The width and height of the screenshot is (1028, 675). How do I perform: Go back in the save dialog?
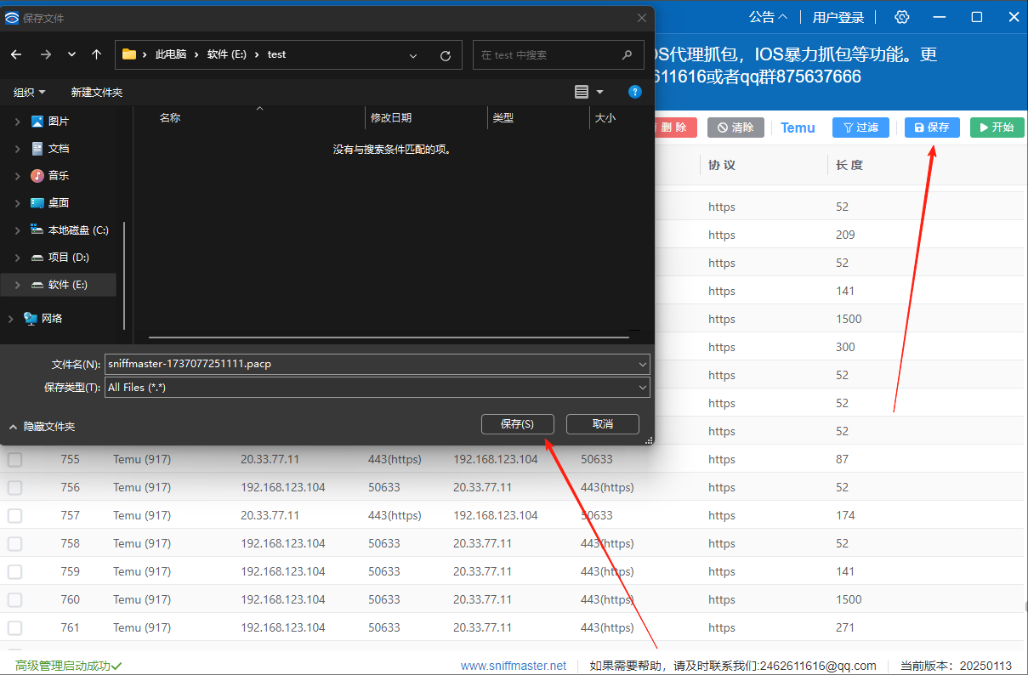(x=17, y=54)
